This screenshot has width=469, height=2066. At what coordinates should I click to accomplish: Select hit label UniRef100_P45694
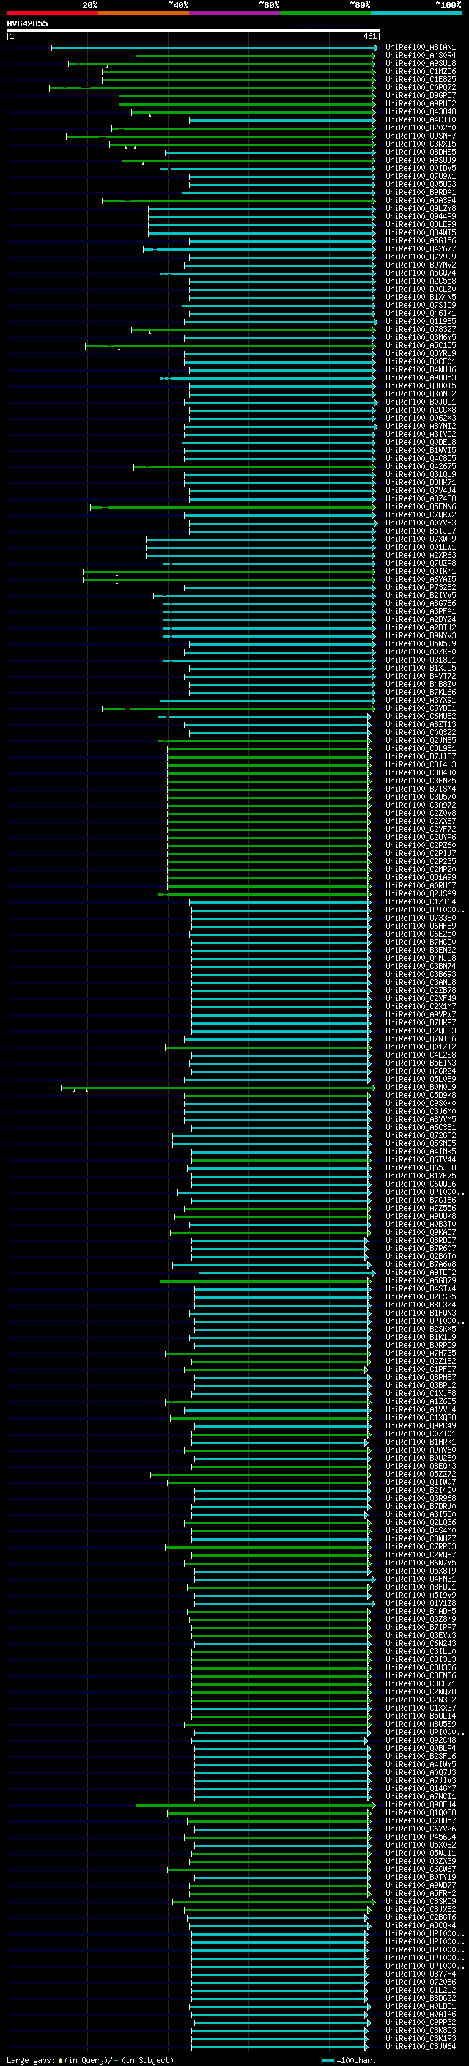coord(420,1837)
